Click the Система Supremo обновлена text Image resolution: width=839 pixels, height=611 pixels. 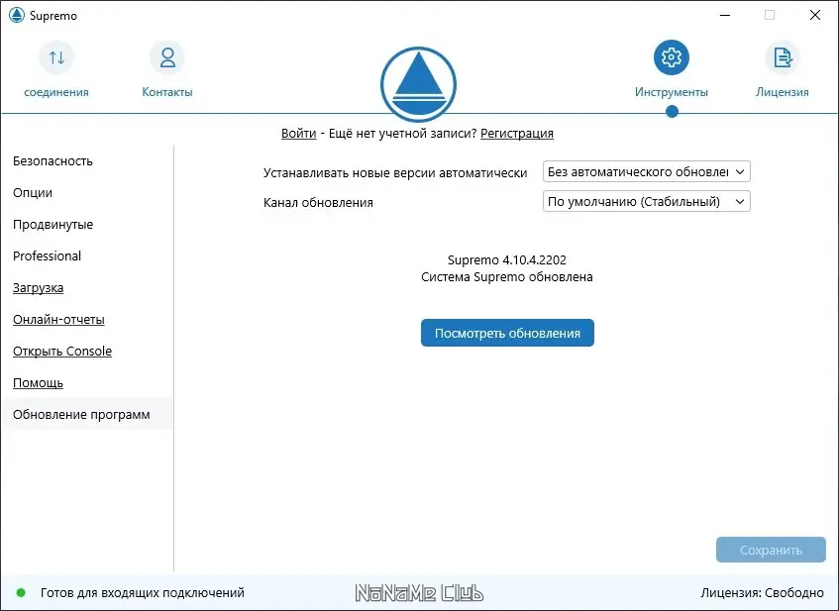(507, 277)
